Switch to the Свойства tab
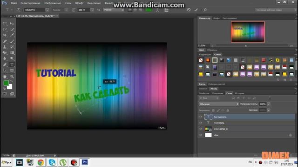The image size is (298, 167). tap(204, 93)
